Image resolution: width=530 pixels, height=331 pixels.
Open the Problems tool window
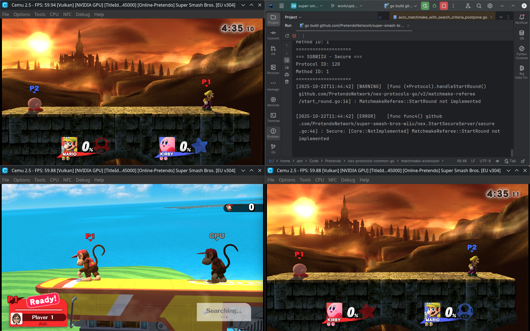tap(273, 133)
